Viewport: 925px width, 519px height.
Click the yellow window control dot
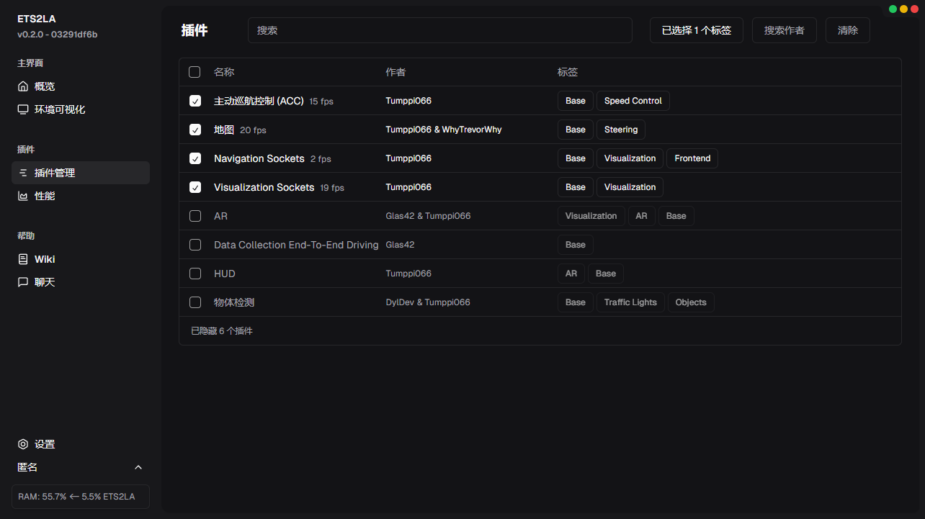903,9
